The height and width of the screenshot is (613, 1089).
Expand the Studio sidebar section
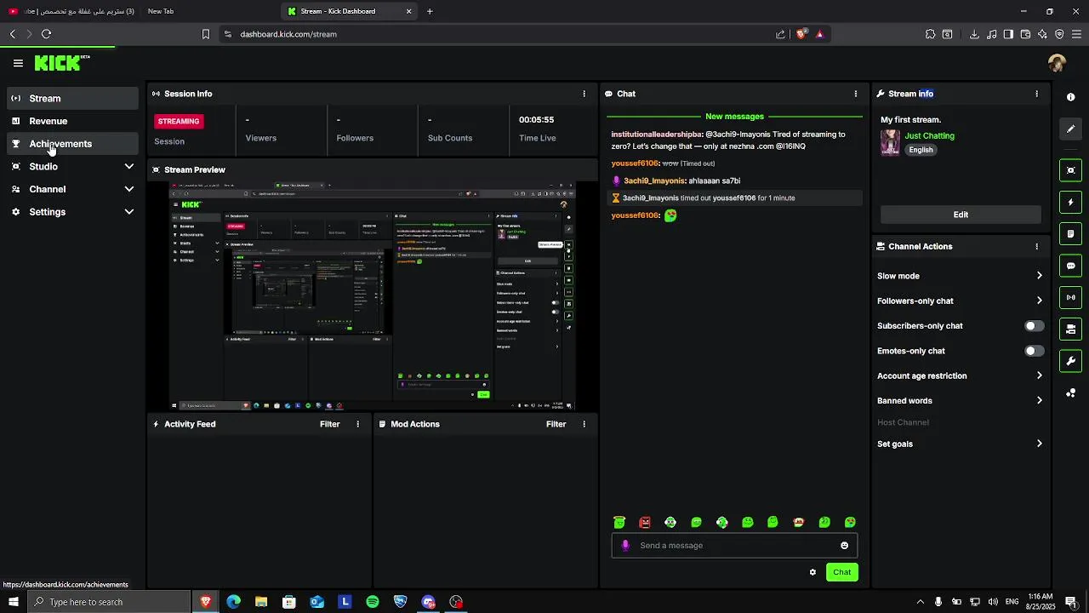[x=72, y=167]
